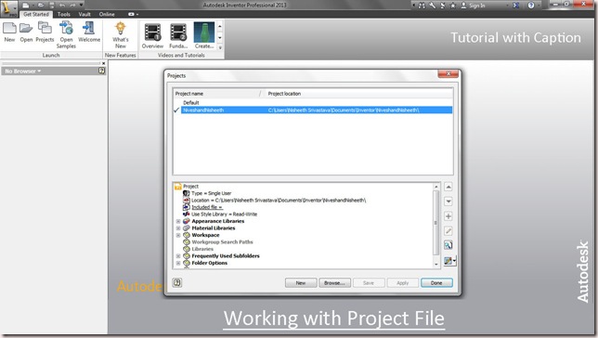This screenshot has height=338, width=598.
Task: Expand the Appearance Libraries node
Action: [178, 221]
